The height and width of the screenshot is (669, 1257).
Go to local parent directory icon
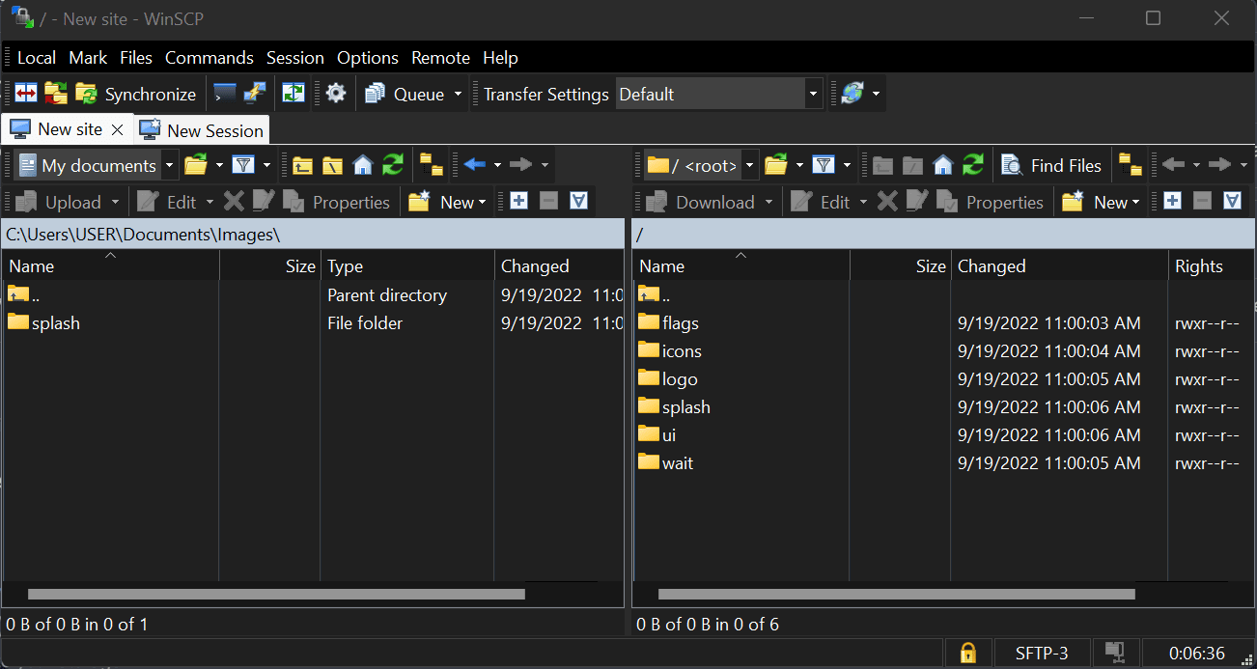point(303,165)
